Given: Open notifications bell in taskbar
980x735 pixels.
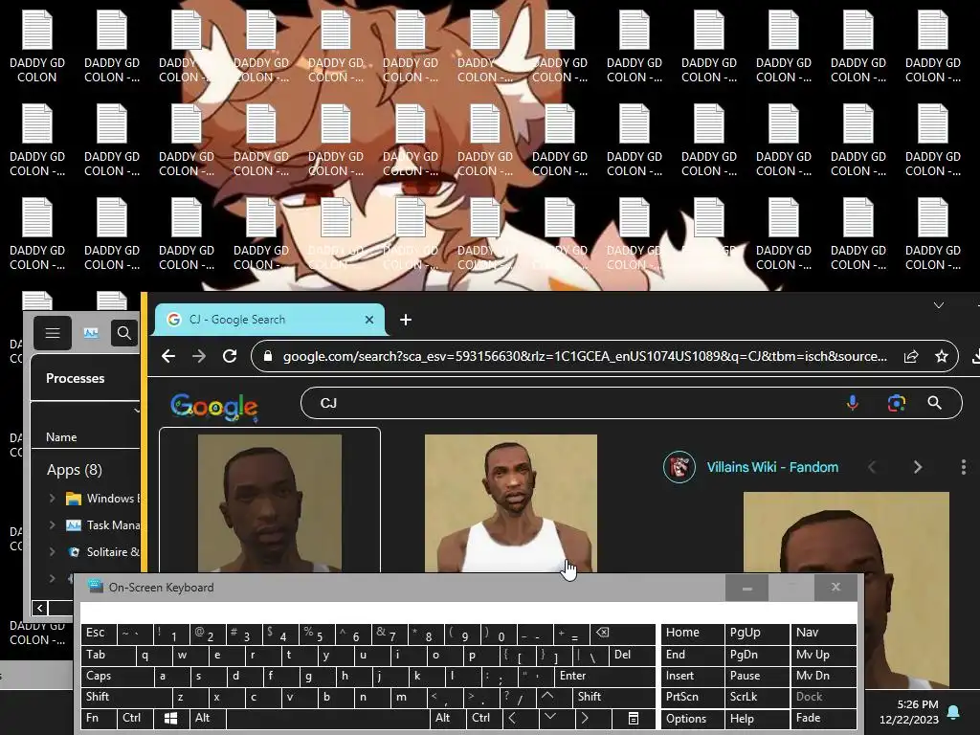Looking at the screenshot, I should (x=954, y=712).
